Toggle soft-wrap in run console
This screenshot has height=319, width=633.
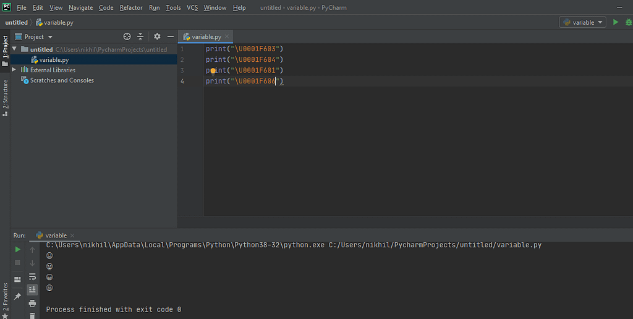tap(32, 276)
